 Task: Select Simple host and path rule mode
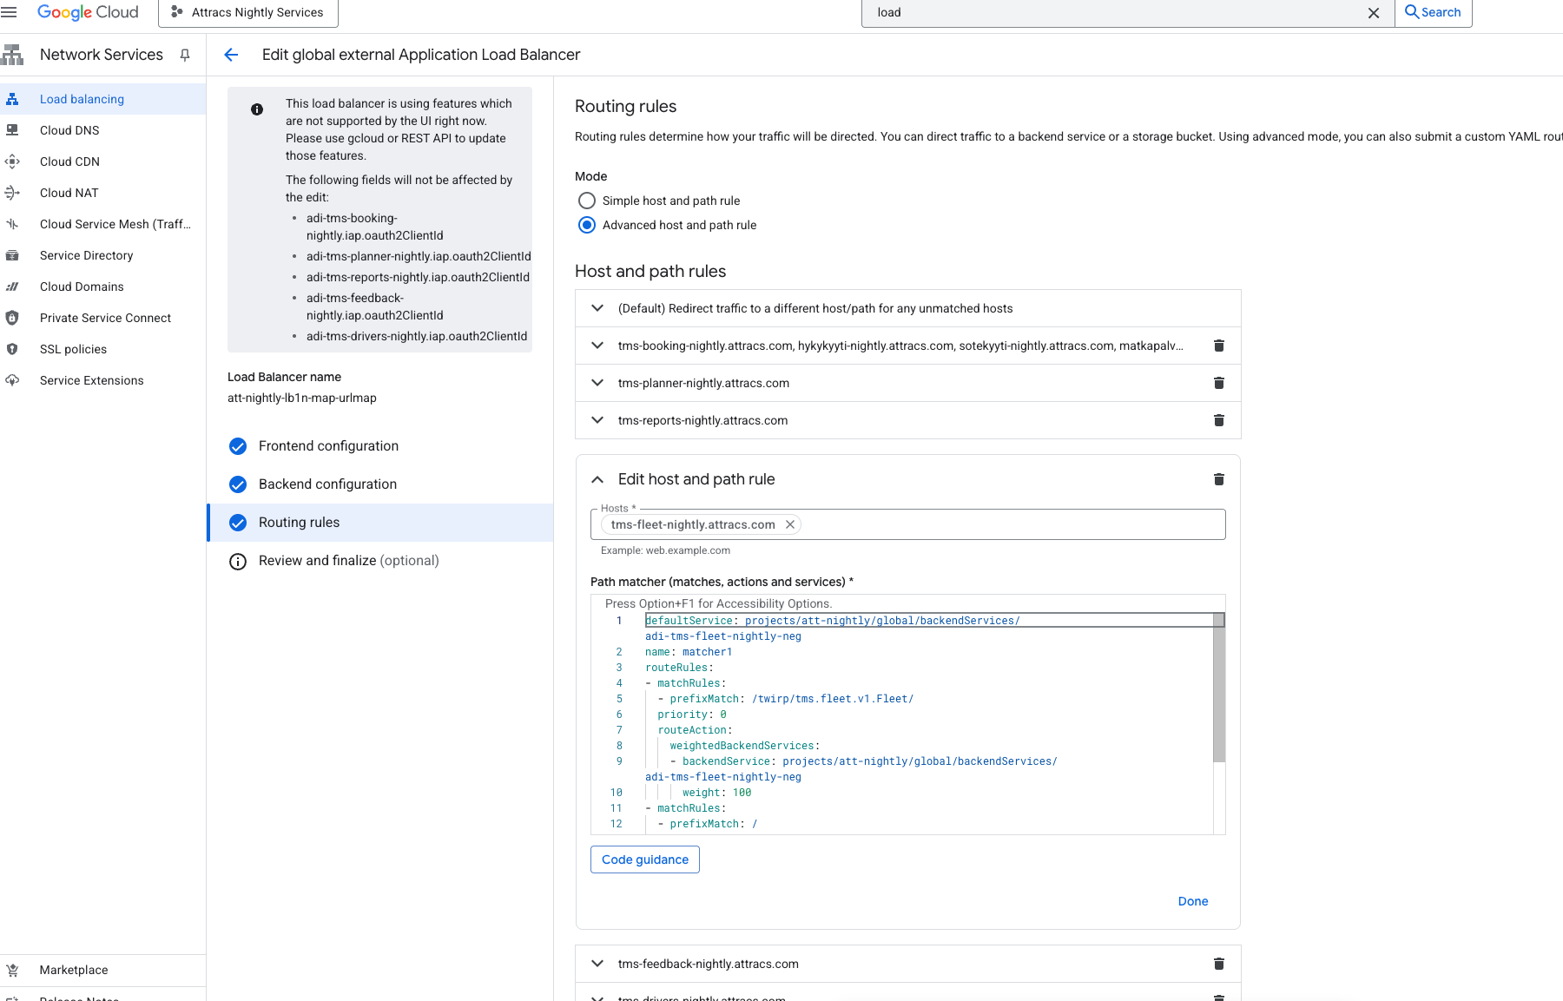tap(587, 201)
